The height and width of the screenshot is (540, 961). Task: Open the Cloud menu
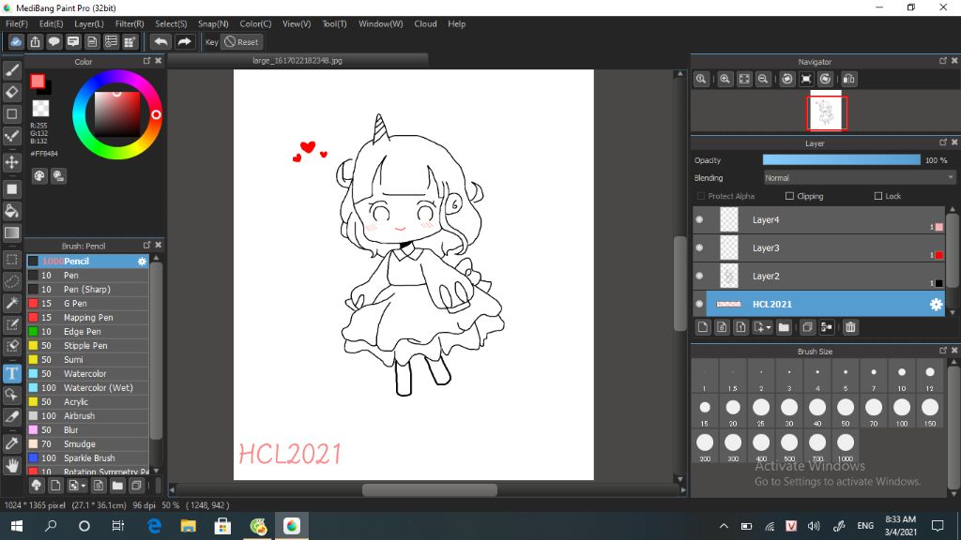click(x=425, y=23)
